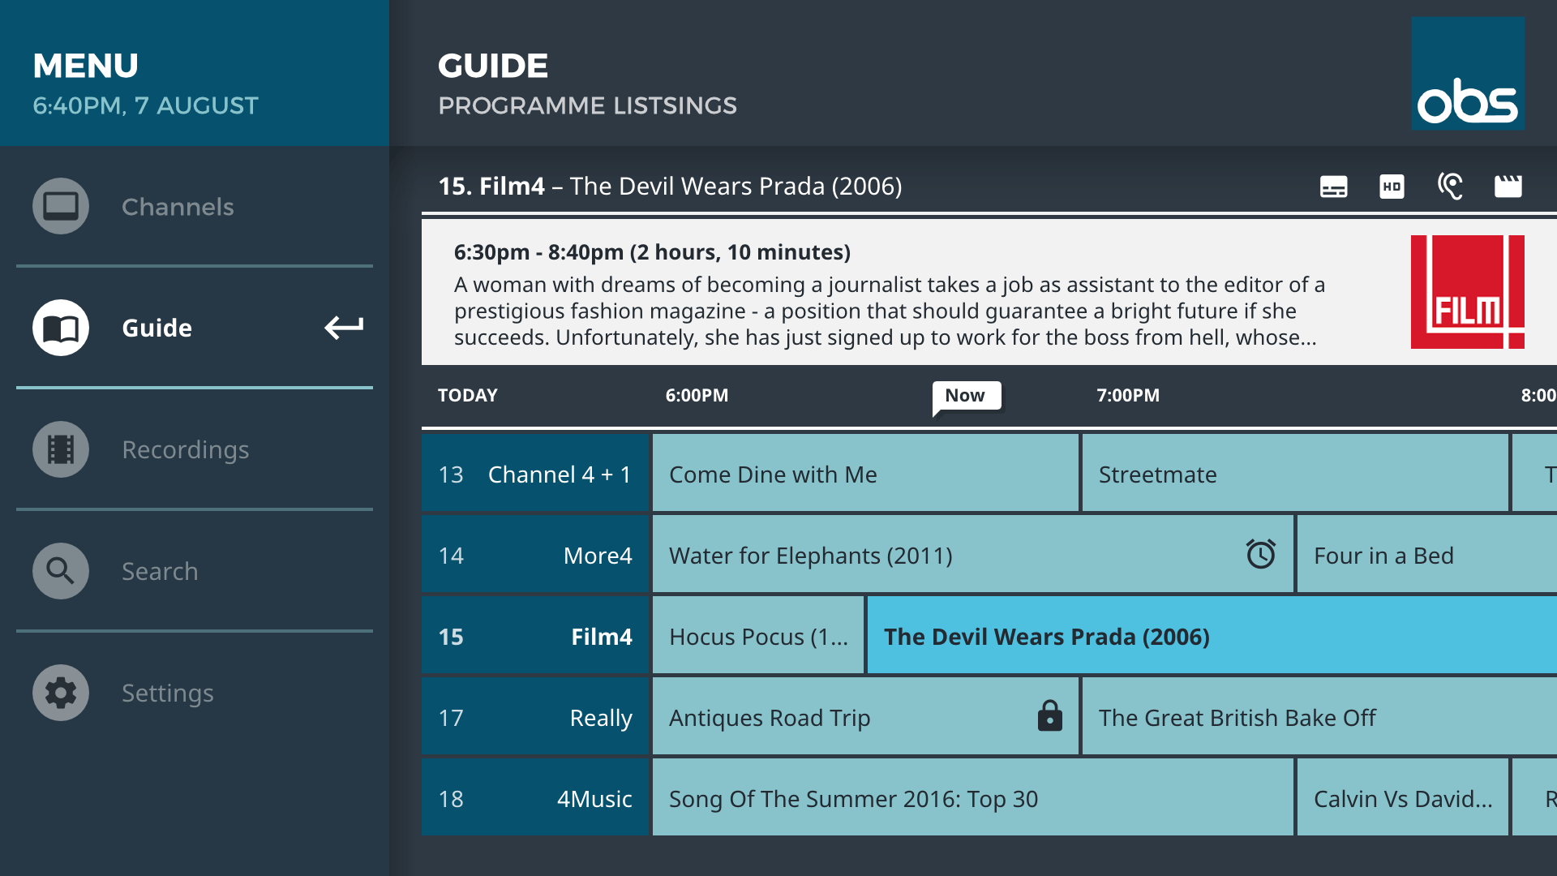Viewport: 1557px width, 876px height.
Task: Select the Four in a Bed programme
Action: [x=1427, y=555]
